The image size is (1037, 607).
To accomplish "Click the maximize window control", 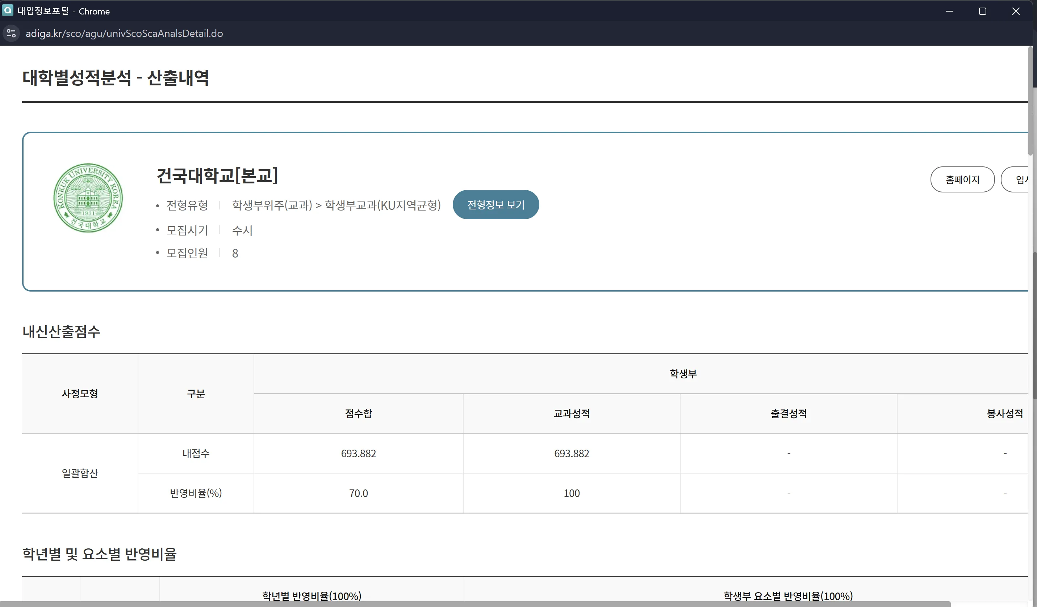I will click(983, 11).
